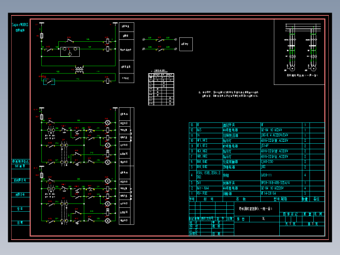Select the 型号规格 header cell
Viewport: 340px width, 255px height.
coord(281,199)
